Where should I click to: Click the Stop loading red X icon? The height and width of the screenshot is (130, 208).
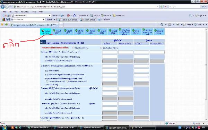point(165,7)
